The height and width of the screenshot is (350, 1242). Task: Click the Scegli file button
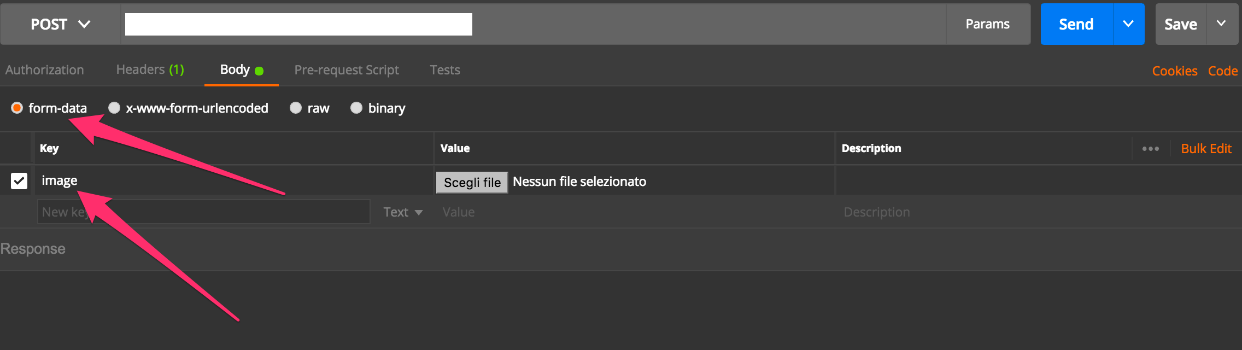click(x=472, y=182)
